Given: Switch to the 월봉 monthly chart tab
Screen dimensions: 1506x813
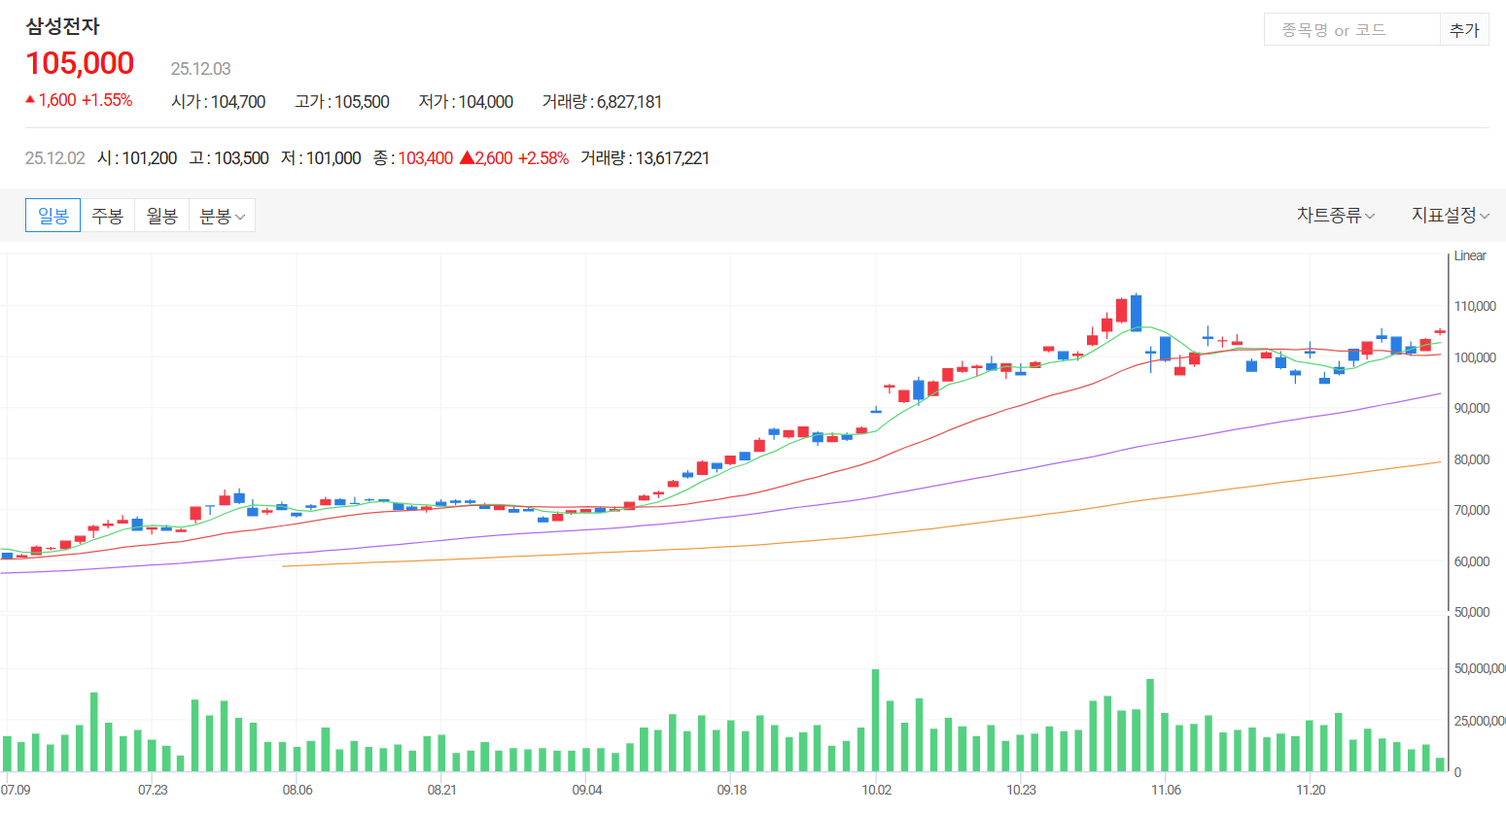Looking at the screenshot, I should point(161,216).
